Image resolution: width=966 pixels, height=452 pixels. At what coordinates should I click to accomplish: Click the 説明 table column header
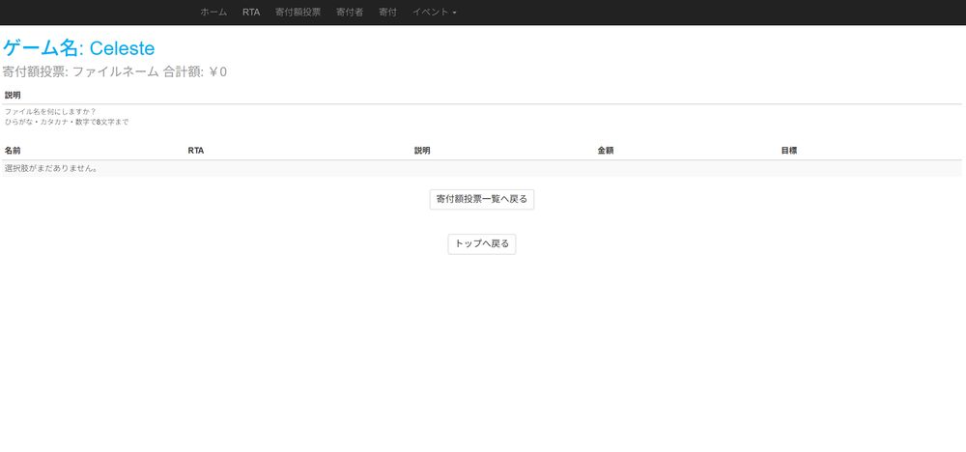click(422, 151)
